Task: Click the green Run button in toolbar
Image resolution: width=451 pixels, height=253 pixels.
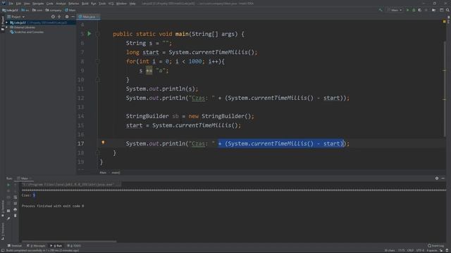Action: (407, 10)
